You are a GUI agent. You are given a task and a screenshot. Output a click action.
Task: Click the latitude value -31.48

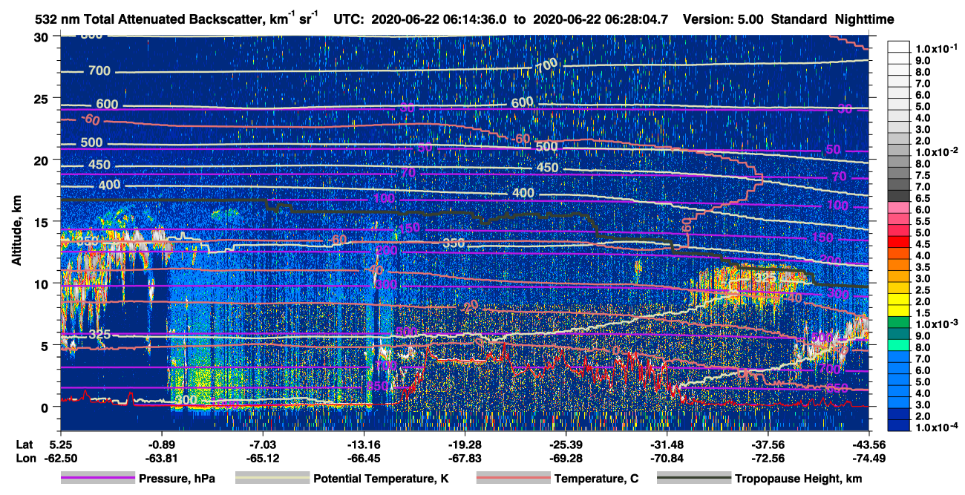[667, 445]
